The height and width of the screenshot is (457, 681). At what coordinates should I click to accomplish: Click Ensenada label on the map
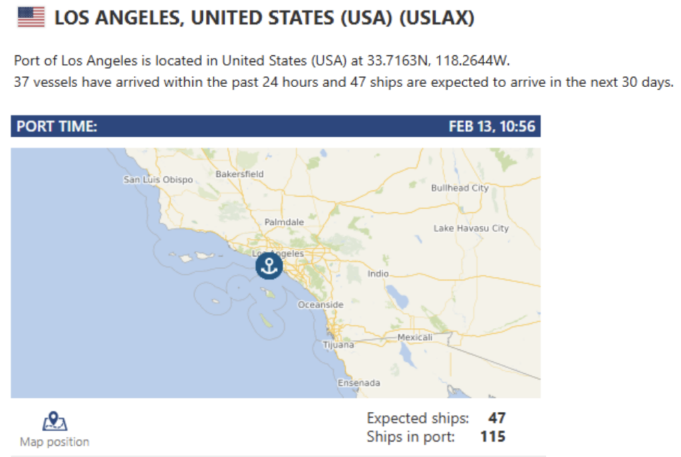pyautogui.click(x=358, y=382)
